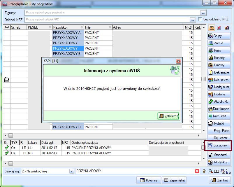Sort by Nazwisko column header
The width and height of the screenshot is (234, 187).
pos(68,27)
